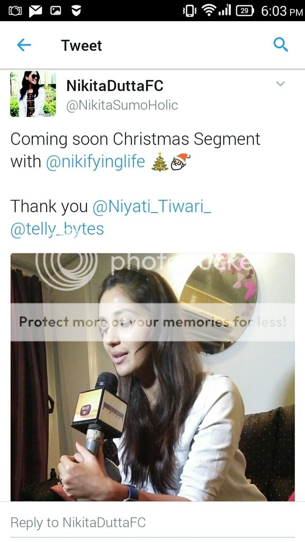Screen dimensions: 305x542
Task: View the attached interview photo
Action: (152, 377)
